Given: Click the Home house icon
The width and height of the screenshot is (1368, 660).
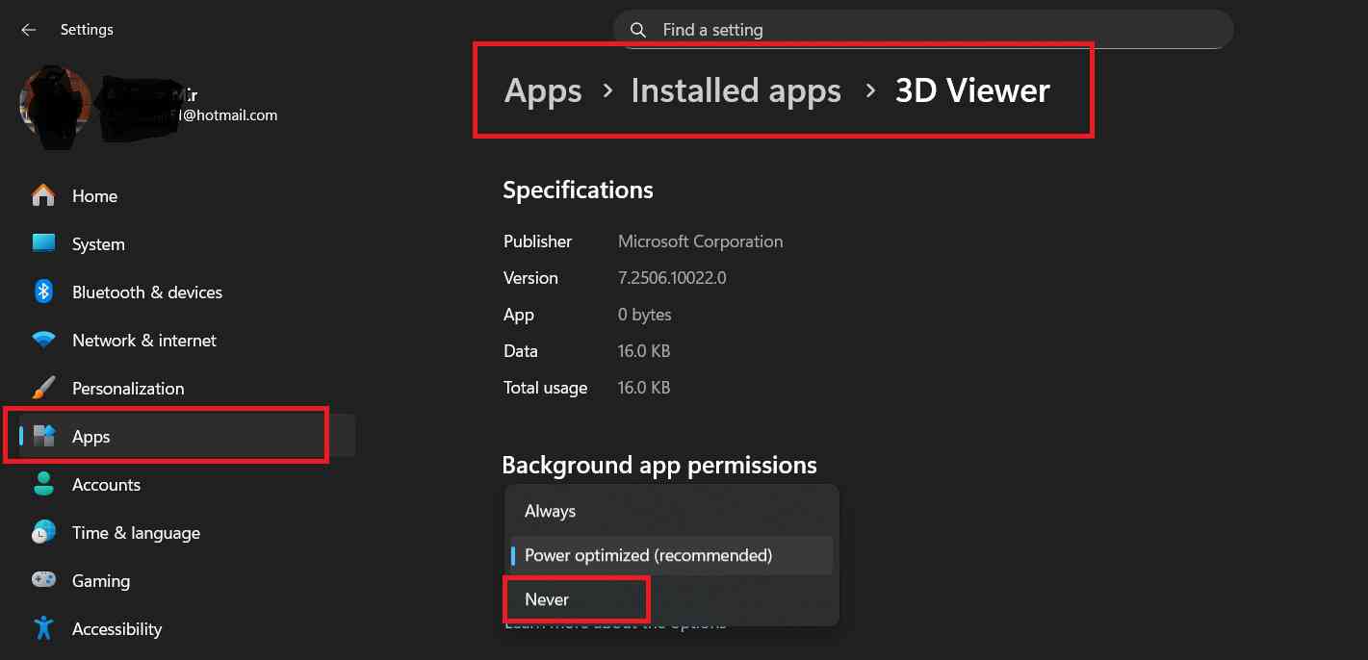Looking at the screenshot, I should point(44,195).
